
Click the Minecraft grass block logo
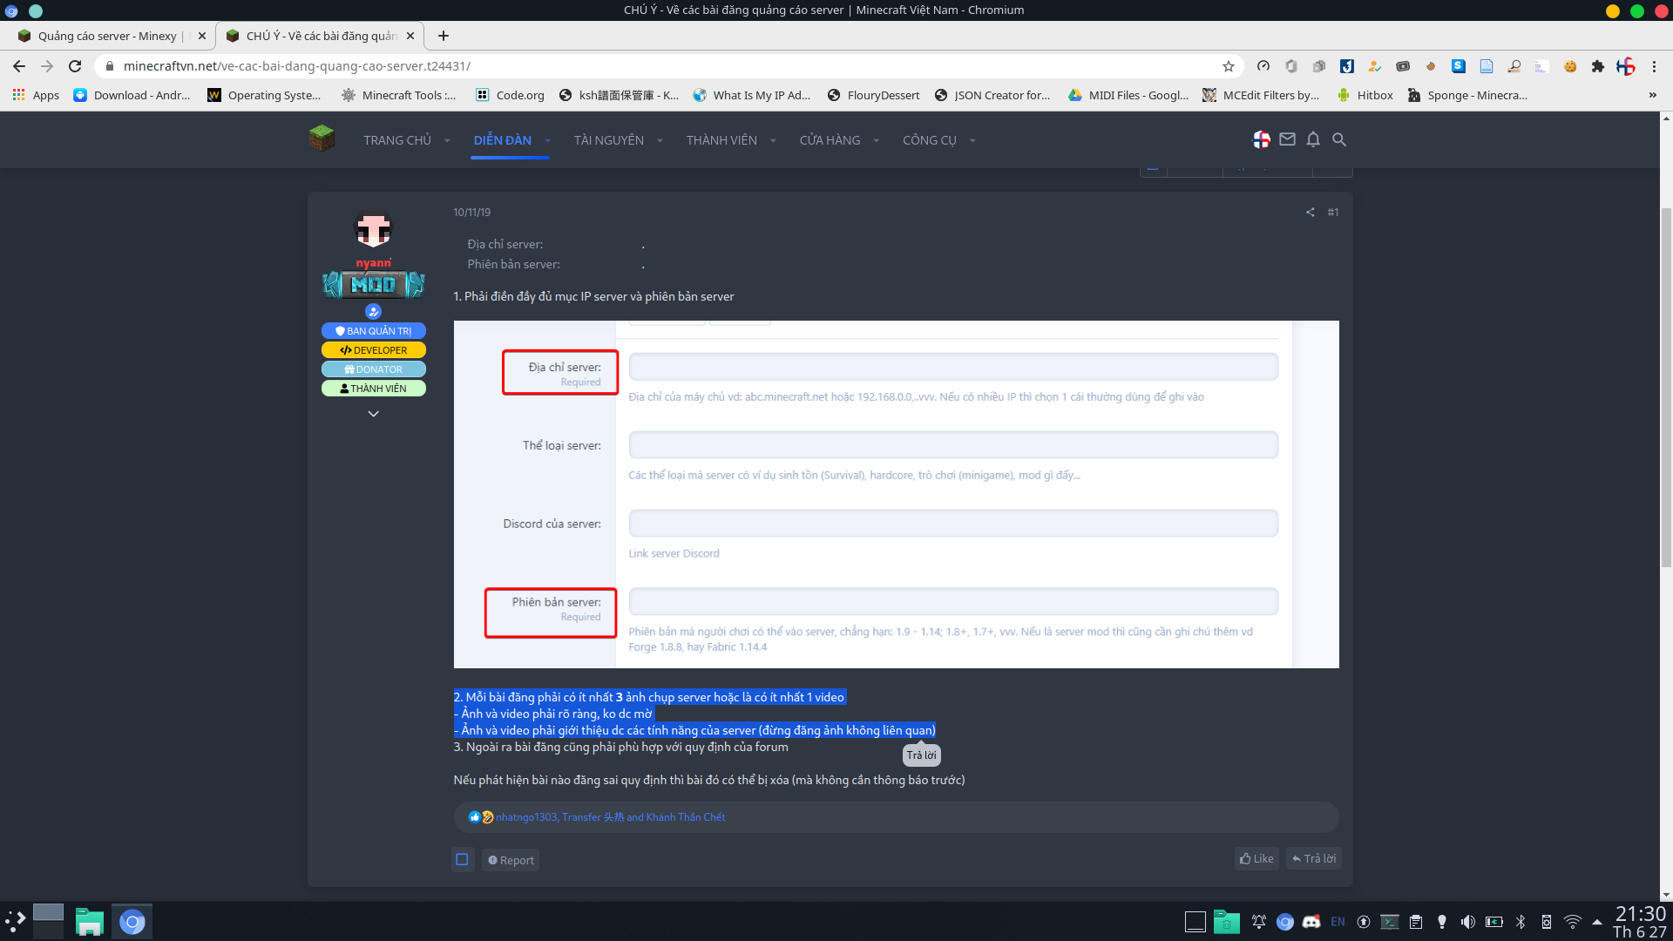point(322,139)
